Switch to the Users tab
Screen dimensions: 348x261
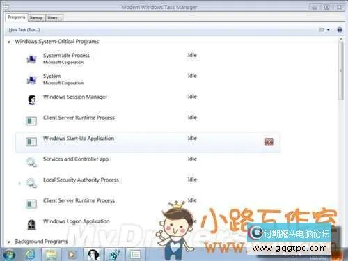pyautogui.click(x=54, y=18)
